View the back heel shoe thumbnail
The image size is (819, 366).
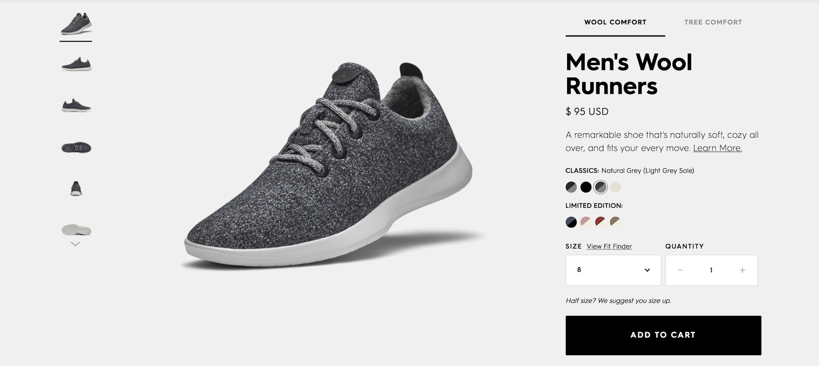(x=76, y=188)
